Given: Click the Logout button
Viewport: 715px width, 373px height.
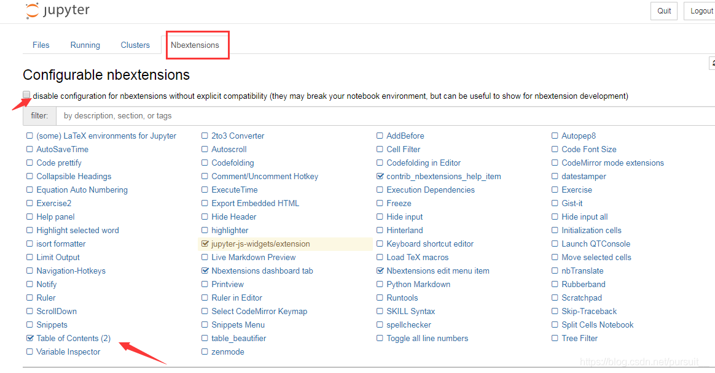Looking at the screenshot, I should pyautogui.click(x=700, y=11).
